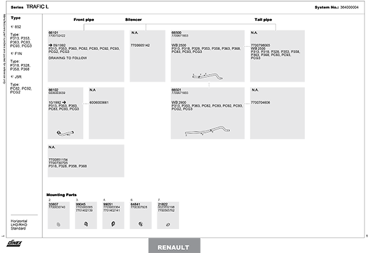Image resolution: width=374 pixels, height=253 pixels.
Task: Open the 66101 front pipe part box
Action: (86, 56)
